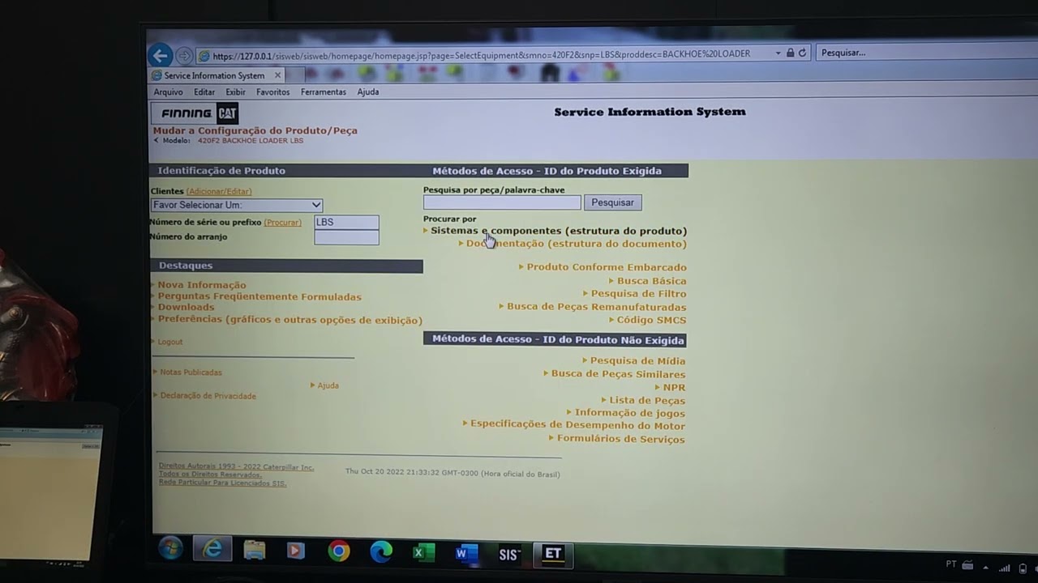
Task: Open the Favoritos menu
Action: pos(272,92)
